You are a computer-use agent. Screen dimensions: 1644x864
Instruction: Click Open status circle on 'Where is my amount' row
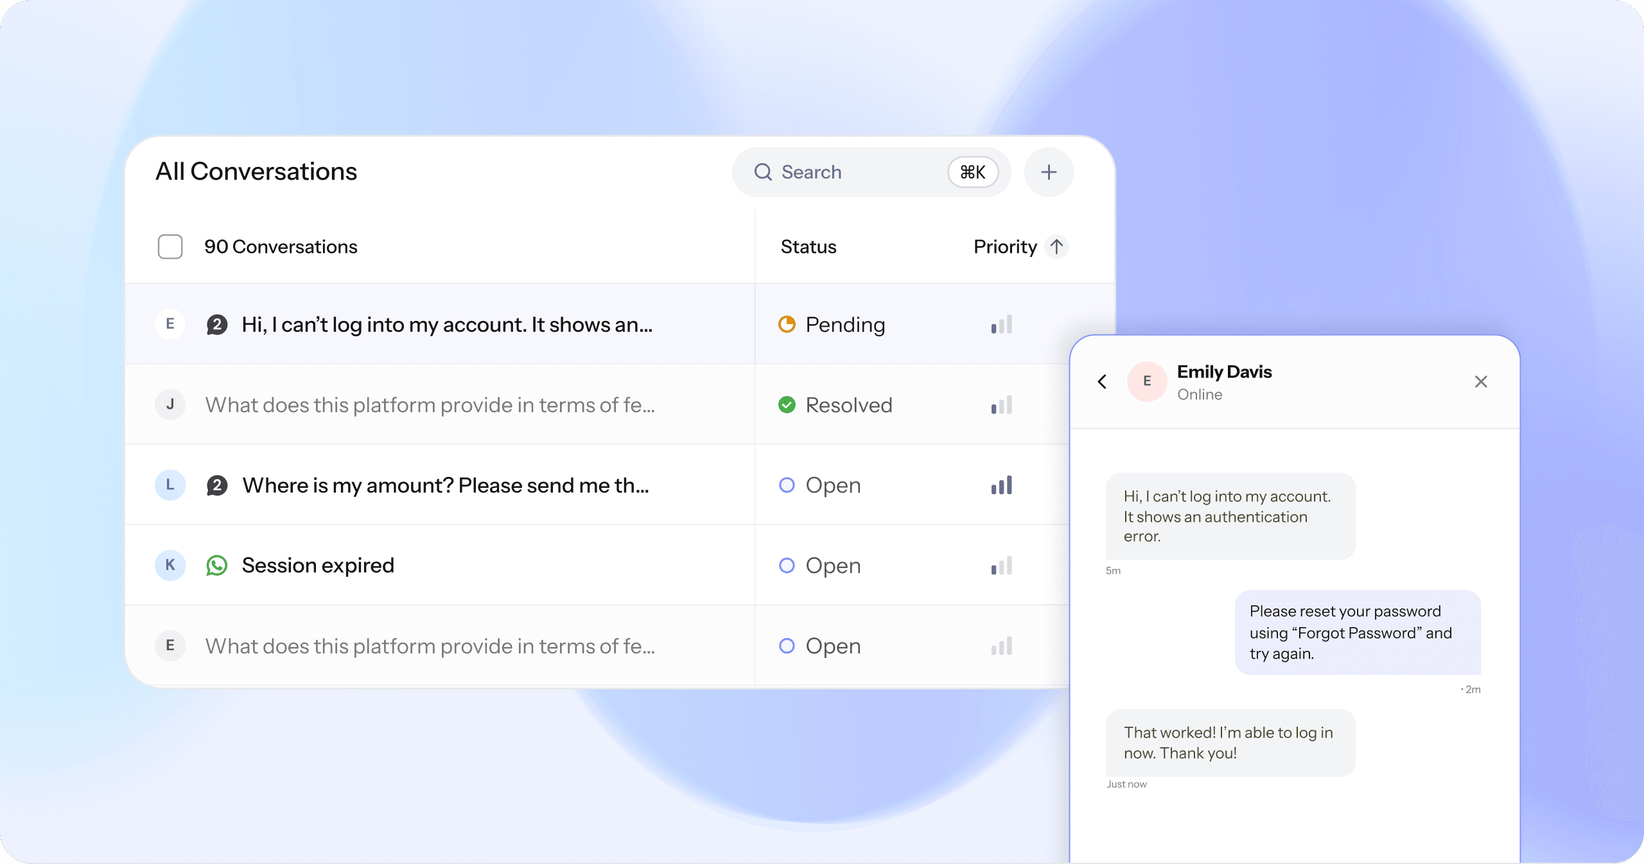click(x=787, y=485)
